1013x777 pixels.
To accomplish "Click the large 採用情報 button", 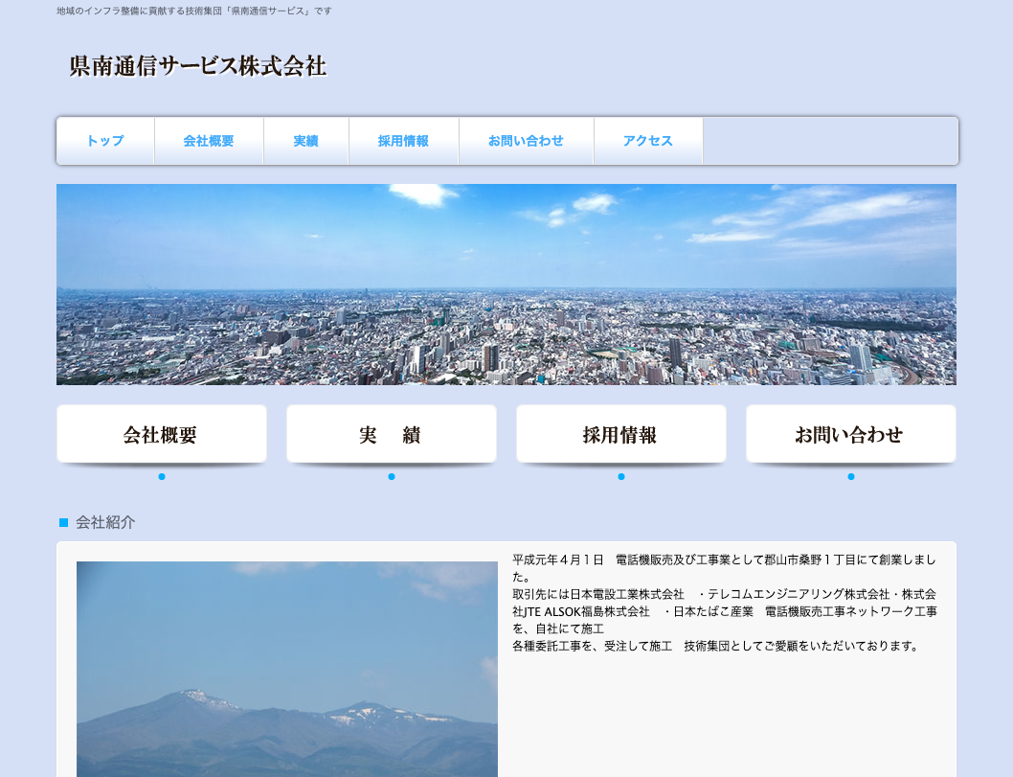I will 621,433.
